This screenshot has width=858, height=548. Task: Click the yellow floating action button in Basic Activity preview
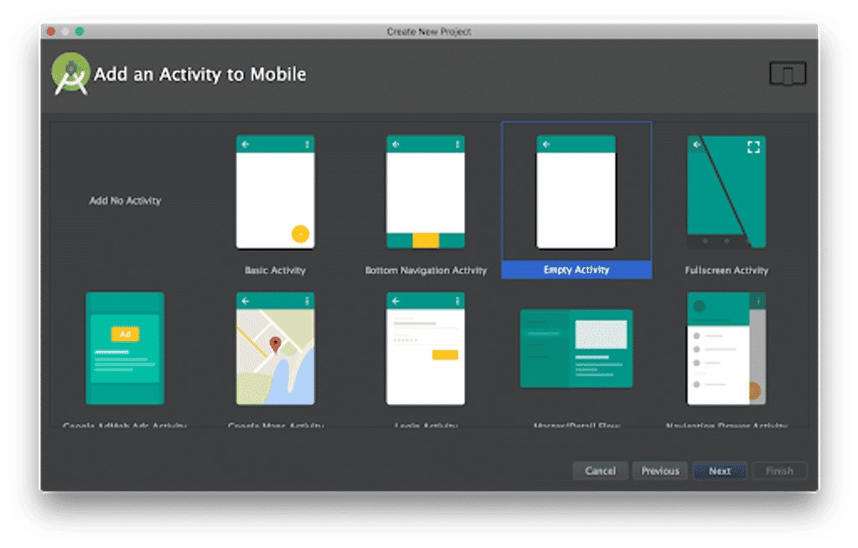pyautogui.click(x=298, y=232)
